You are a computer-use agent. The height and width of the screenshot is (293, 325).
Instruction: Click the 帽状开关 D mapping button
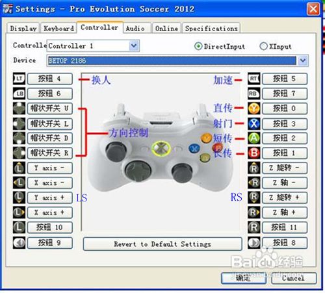[x=50, y=138]
